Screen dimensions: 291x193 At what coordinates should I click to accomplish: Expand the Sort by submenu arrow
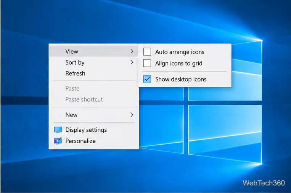pyautogui.click(x=132, y=62)
